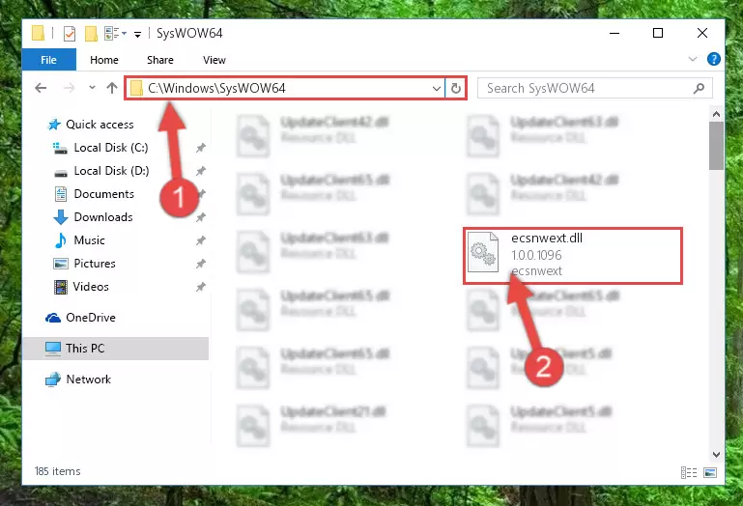Go back using the Back arrow
This screenshot has width=743, height=506.
41,88
